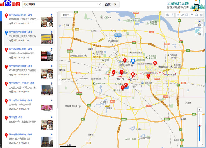206x148 pixels.
Task: Click blue marker B on the map
Action: (x=133, y=61)
